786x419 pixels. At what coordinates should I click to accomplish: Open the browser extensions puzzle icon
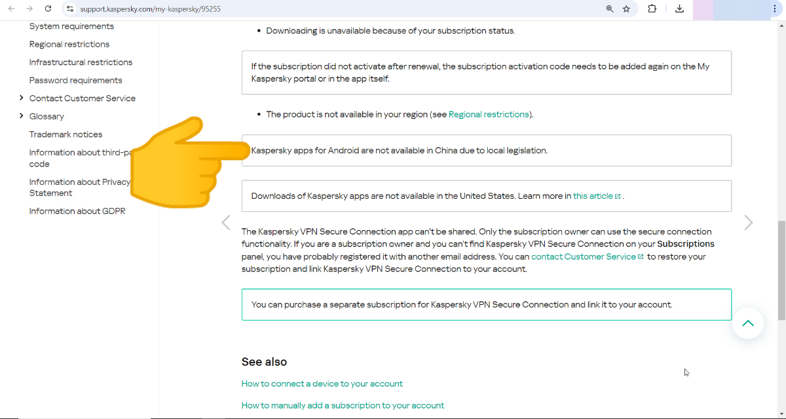(652, 9)
